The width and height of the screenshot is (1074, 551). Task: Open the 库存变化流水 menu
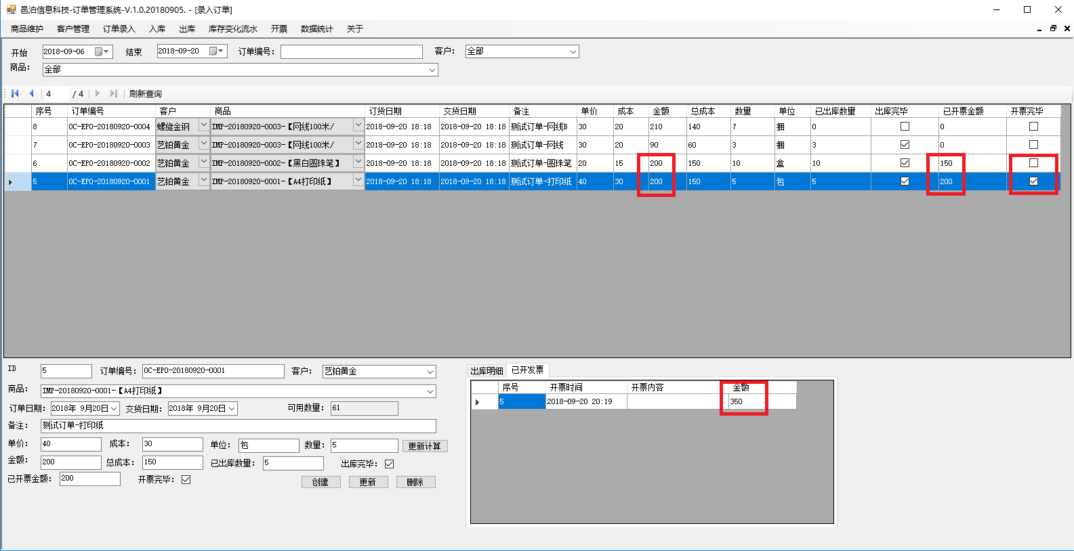pos(233,29)
